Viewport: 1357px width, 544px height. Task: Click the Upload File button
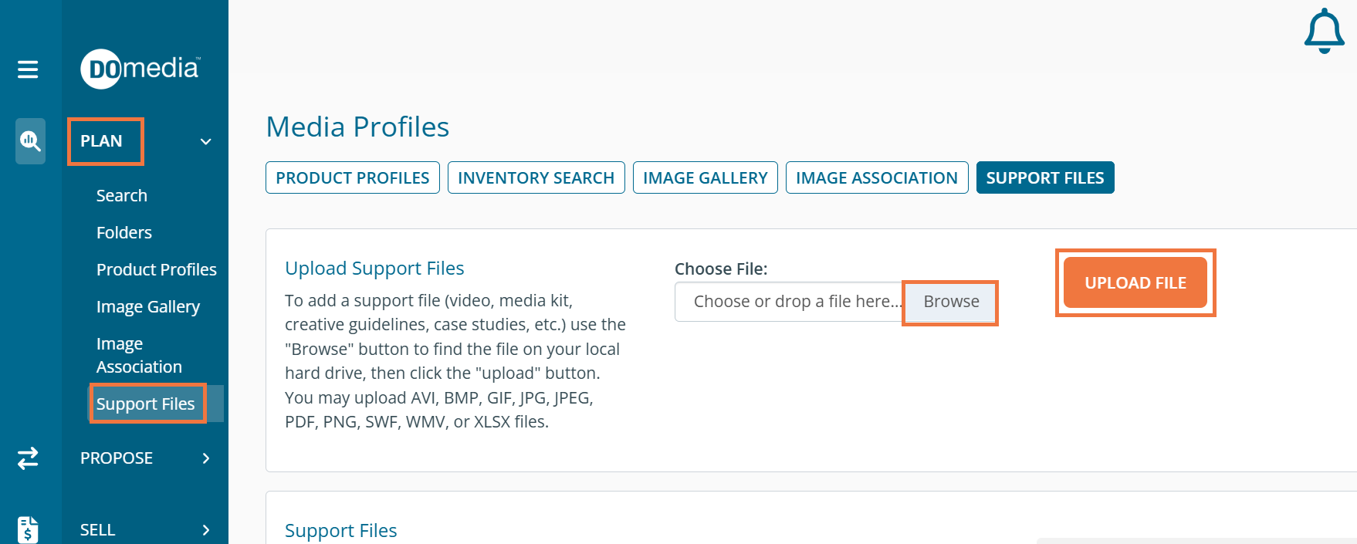pos(1135,282)
